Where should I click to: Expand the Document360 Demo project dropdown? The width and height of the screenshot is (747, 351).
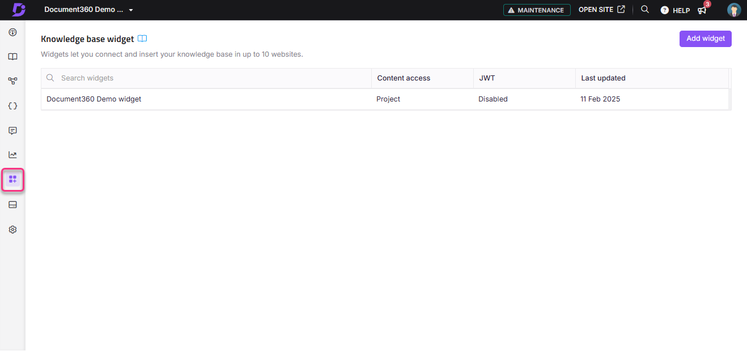coord(88,10)
